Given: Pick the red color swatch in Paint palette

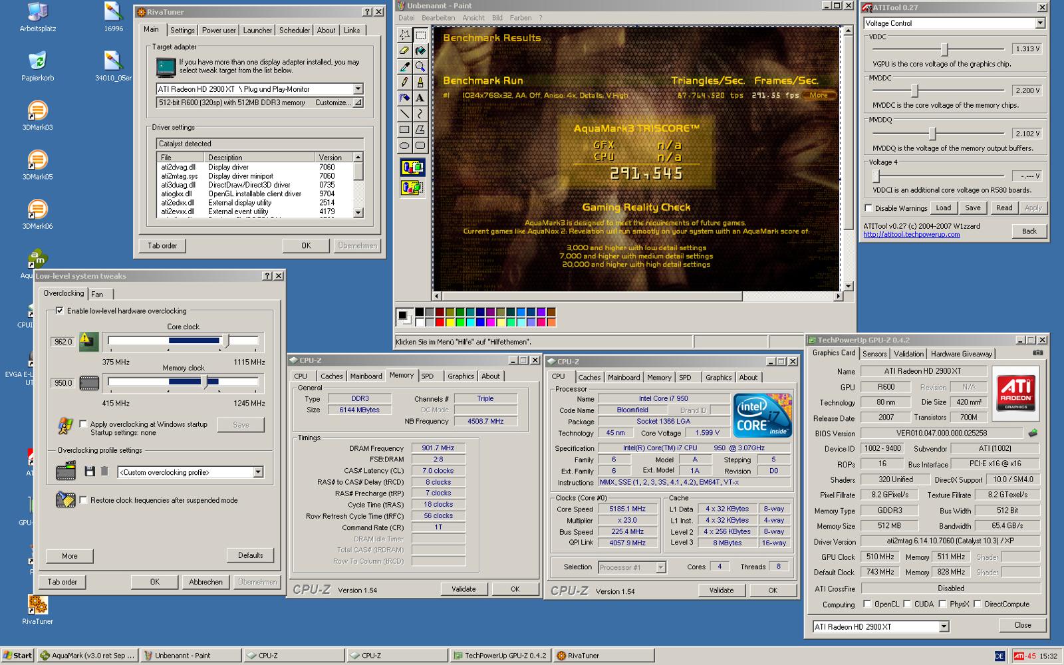Looking at the screenshot, I should point(440,323).
